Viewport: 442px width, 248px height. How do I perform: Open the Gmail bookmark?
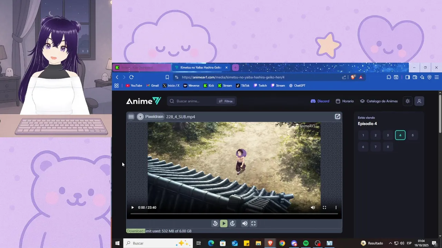point(152,85)
